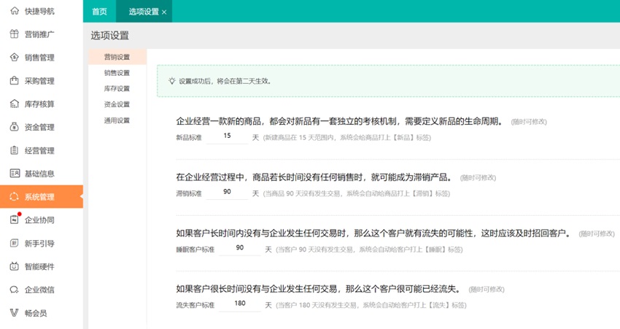620x329 pixels.
Task: Click the 基础信息 card icon
Action: [15, 173]
